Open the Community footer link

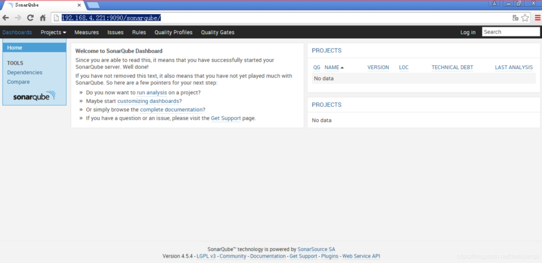[x=233, y=256]
